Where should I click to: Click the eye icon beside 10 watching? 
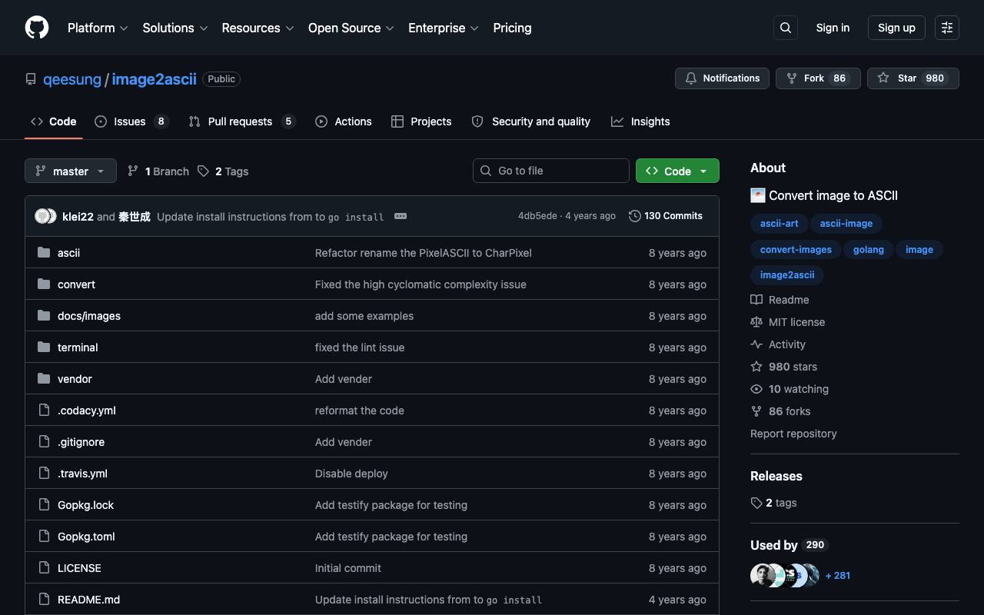tap(756, 389)
